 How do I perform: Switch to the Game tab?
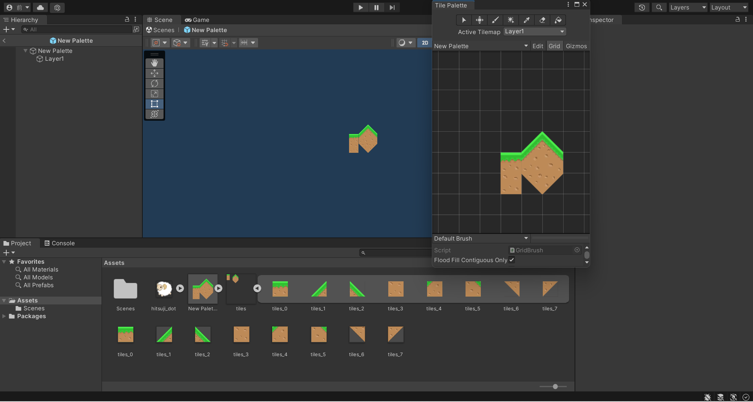[197, 20]
